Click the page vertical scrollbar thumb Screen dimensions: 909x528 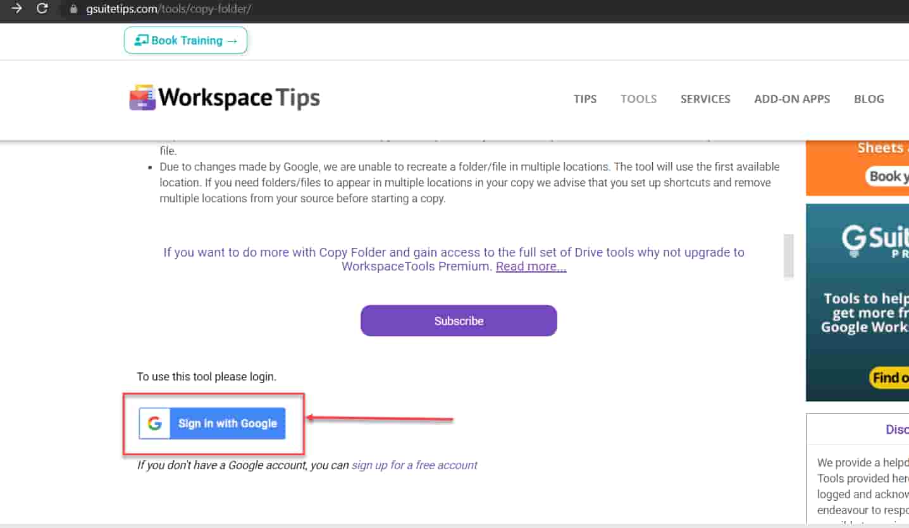click(x=788, y=256)
